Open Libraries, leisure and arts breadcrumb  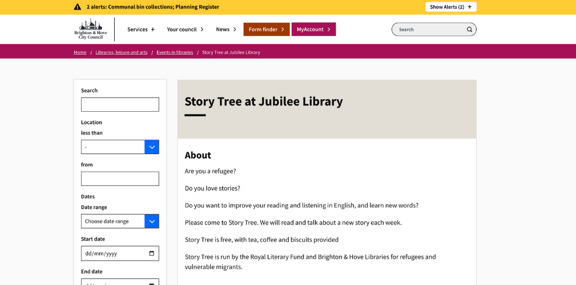point(121,52)
